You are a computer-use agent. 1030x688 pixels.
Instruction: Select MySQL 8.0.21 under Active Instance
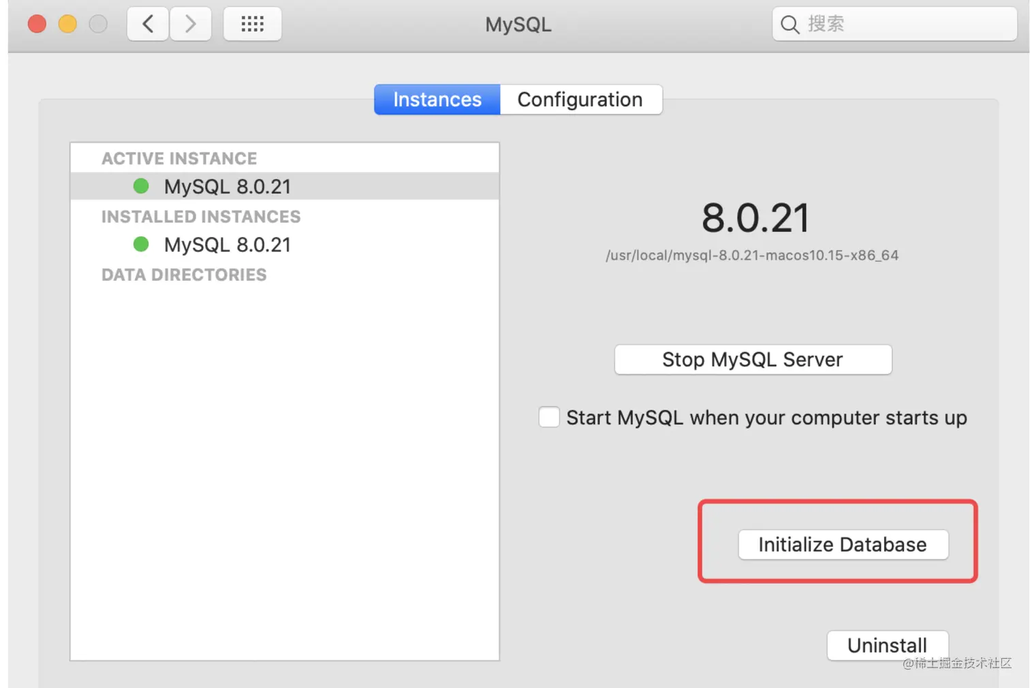[x=285, y=186]
